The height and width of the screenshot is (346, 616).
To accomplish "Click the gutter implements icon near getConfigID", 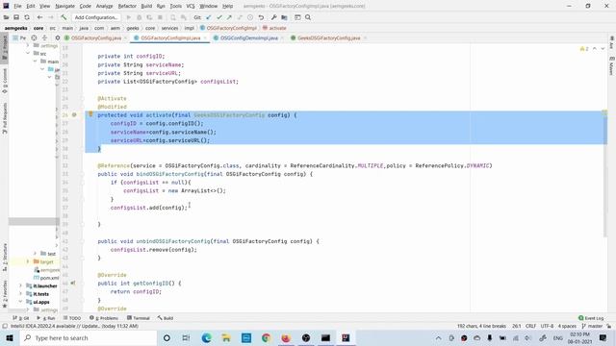I will 73,283.
